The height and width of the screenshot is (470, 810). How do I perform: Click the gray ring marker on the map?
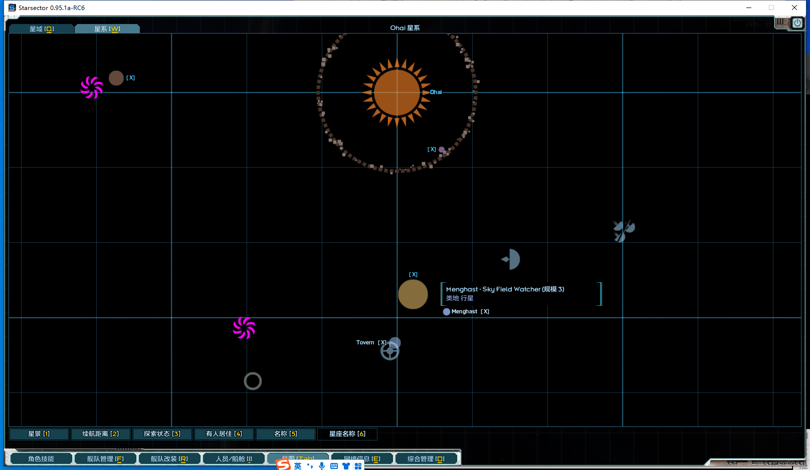253,381
